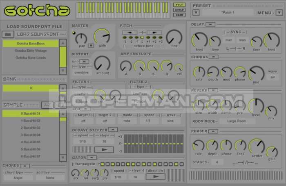This screenshot has height=186, width=286.
Task: Toggle the master M mono button
Action: pyautogui.click(x=91, y=46)
